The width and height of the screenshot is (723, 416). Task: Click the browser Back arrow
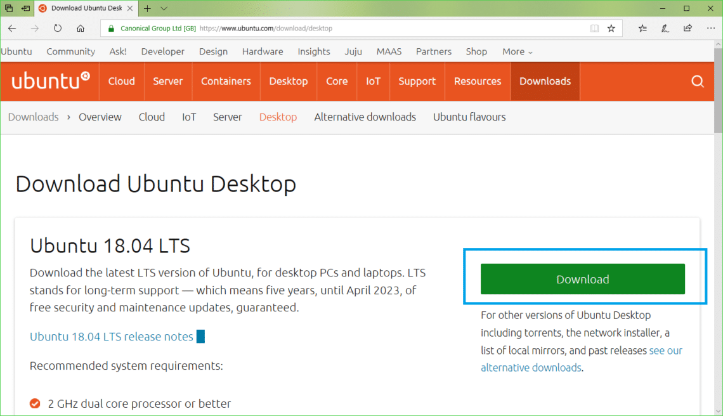point(12,29)
